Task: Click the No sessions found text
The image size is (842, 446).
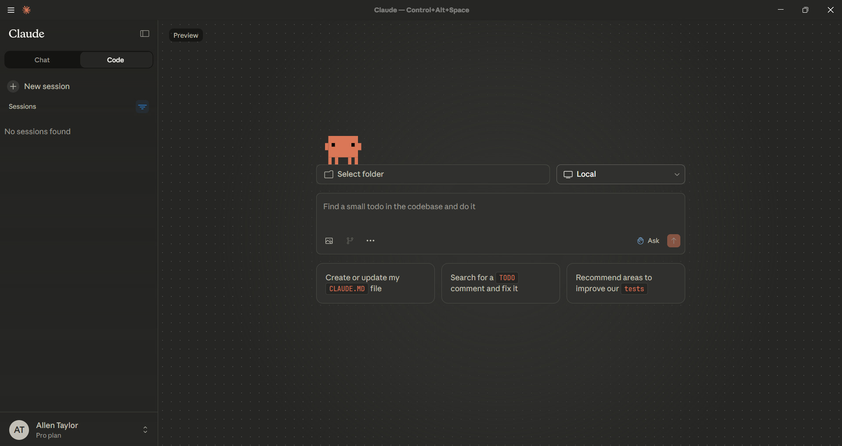Action: [37, 132]
